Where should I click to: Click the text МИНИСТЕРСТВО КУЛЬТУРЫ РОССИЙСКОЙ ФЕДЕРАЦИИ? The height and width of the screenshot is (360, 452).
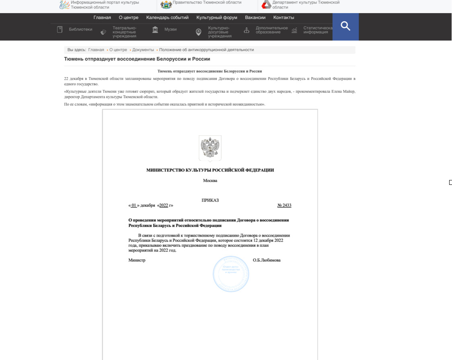[210, 170]
